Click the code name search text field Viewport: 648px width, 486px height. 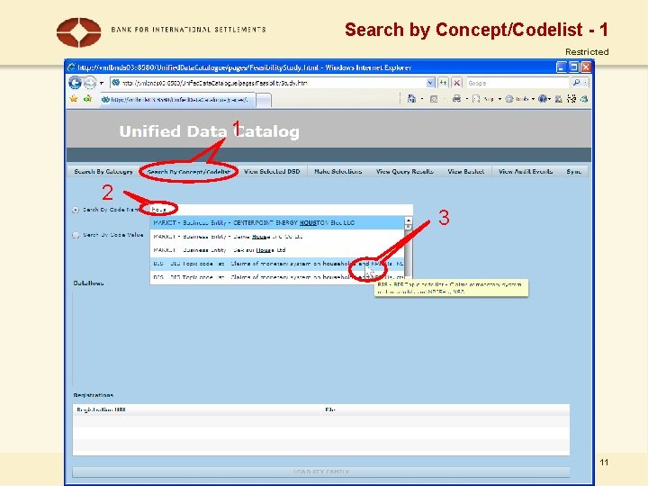point(281,210)
